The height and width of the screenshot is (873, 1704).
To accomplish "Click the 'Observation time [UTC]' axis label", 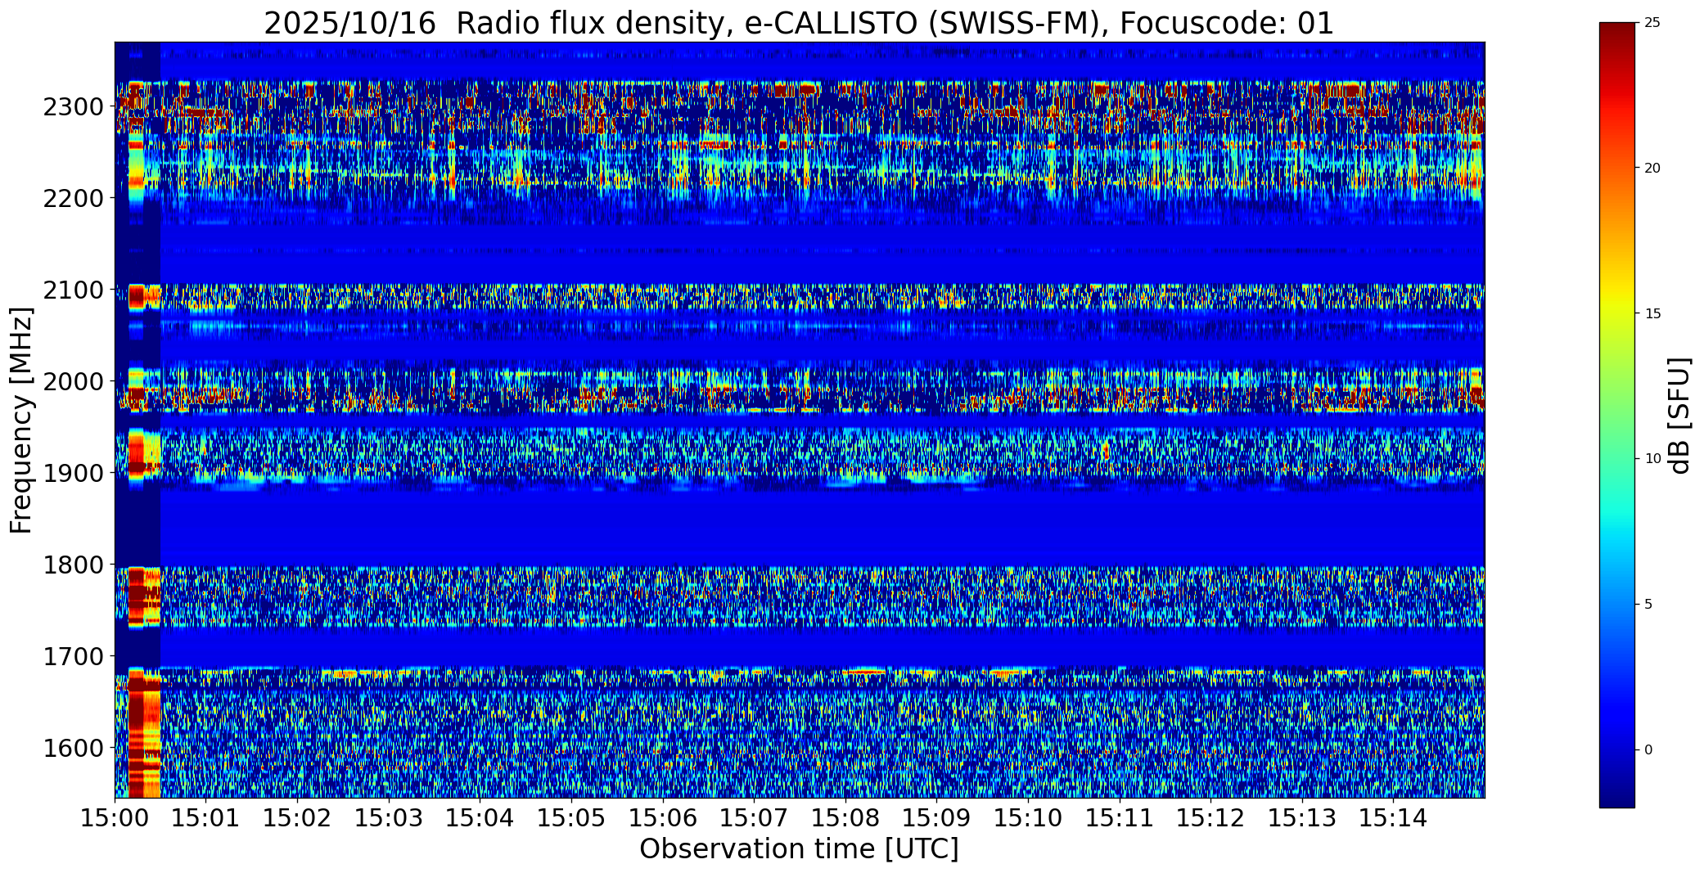I will click(799, 849).
